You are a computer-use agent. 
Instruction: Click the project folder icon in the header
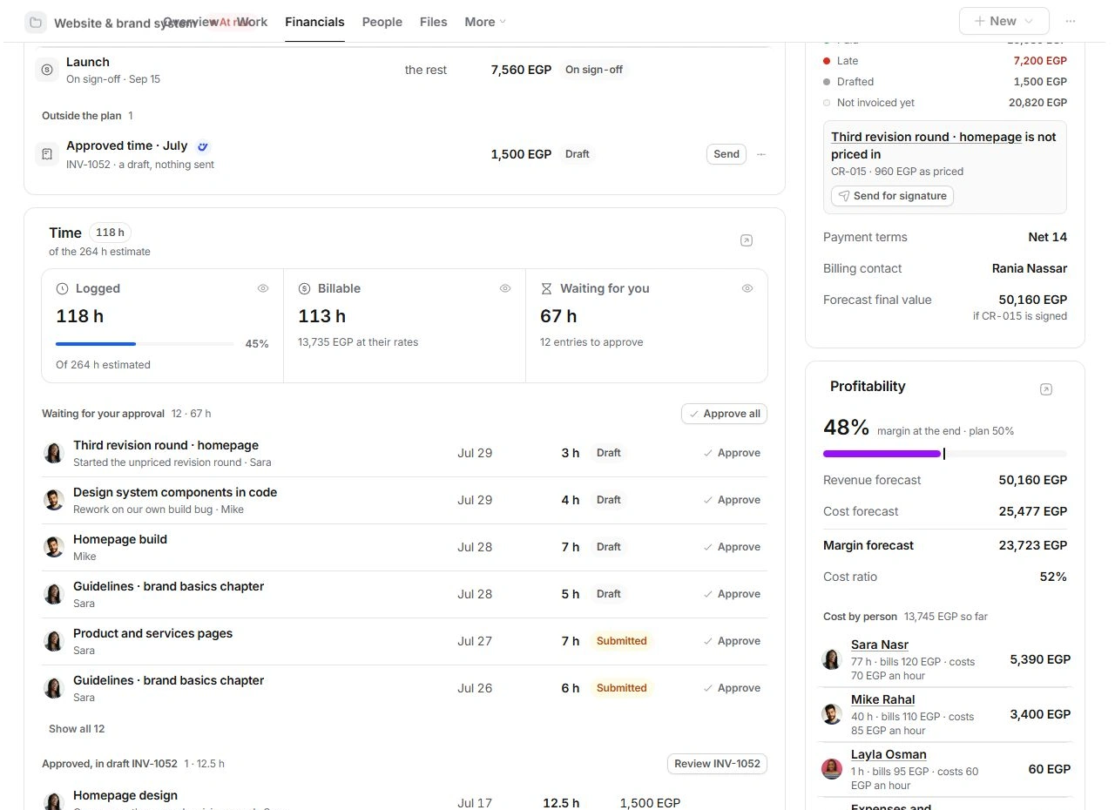tap(36, 22)
